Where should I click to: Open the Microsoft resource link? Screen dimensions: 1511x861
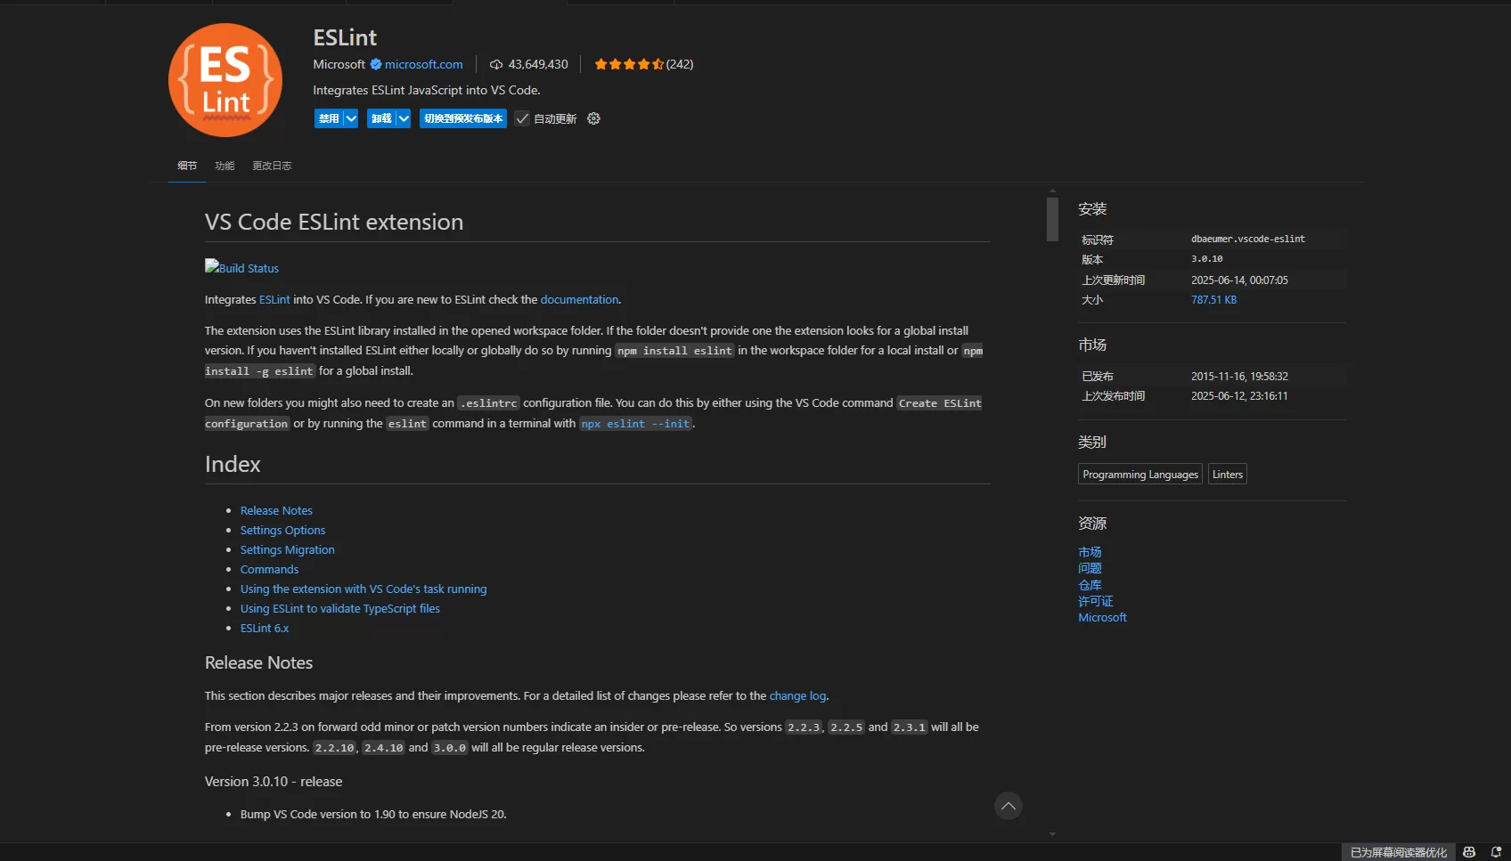[1102, 617]
